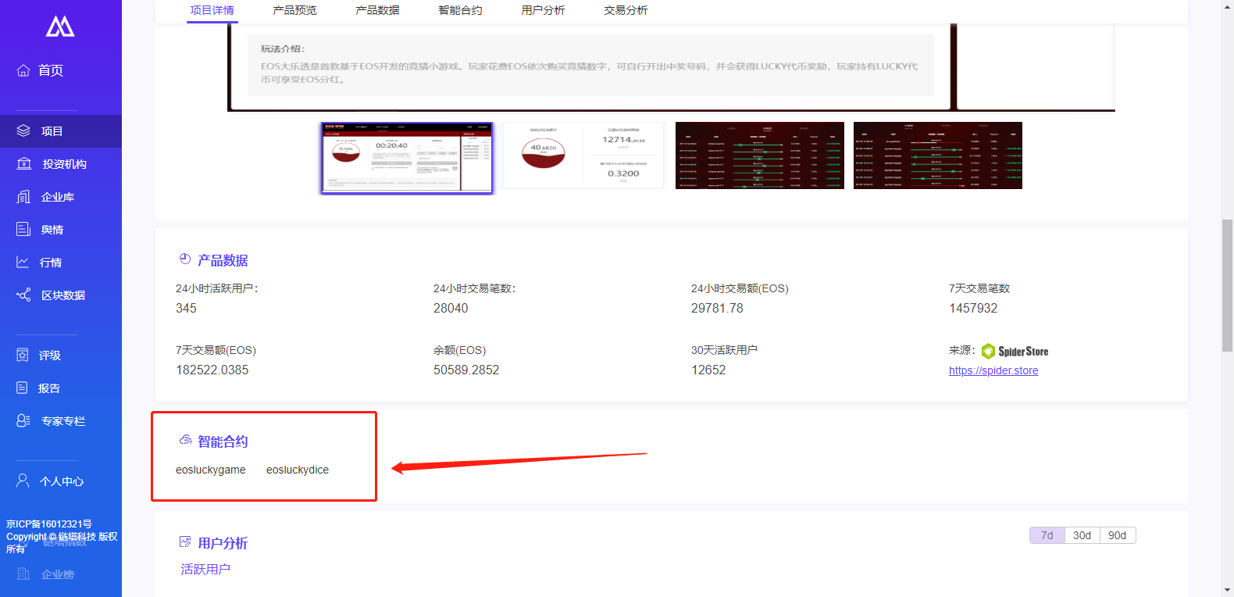Click the 个人中心 user icon
This screenshot has width=1234, height=597.
pyautogui.click(x=23, y=481)
